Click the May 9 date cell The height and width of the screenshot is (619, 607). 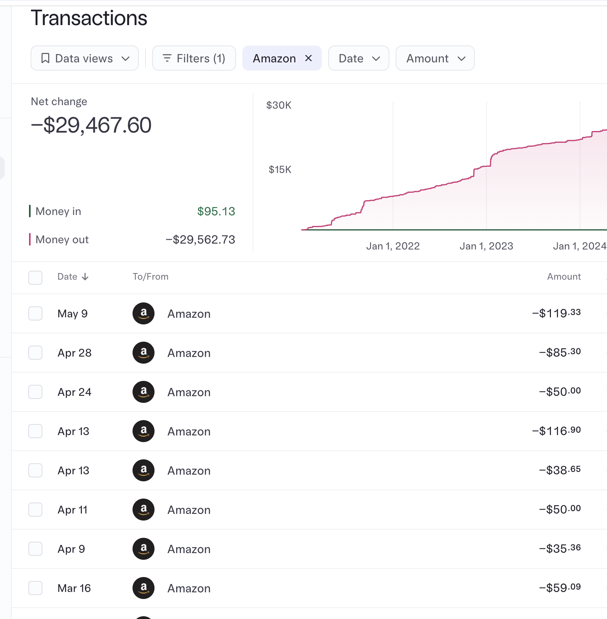(x=73, y=314)
